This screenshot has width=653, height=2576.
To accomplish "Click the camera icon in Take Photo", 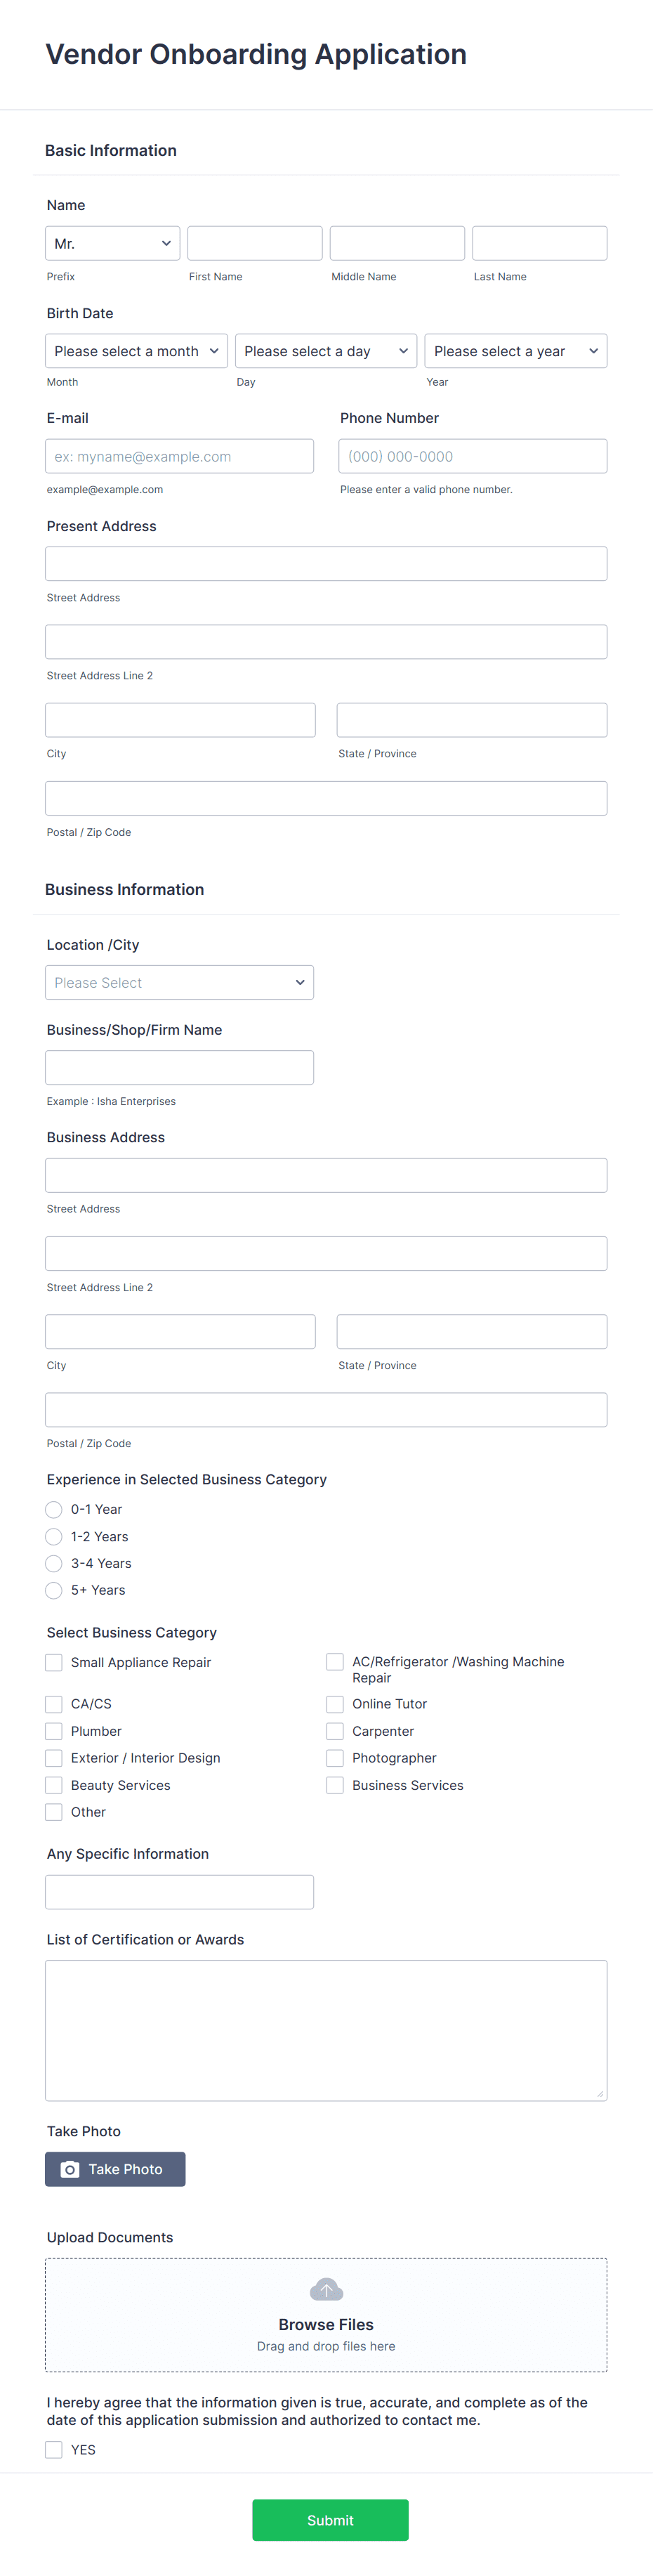I will (x=70, y=2169).
